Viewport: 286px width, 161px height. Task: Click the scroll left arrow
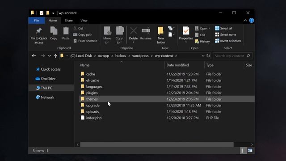tap(77, 144)
